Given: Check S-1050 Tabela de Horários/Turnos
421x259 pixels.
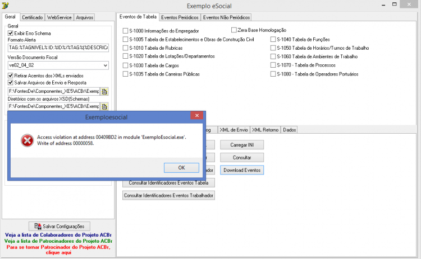Looking at the screenshot, I should pyautogui.click(x=273, y=48).
